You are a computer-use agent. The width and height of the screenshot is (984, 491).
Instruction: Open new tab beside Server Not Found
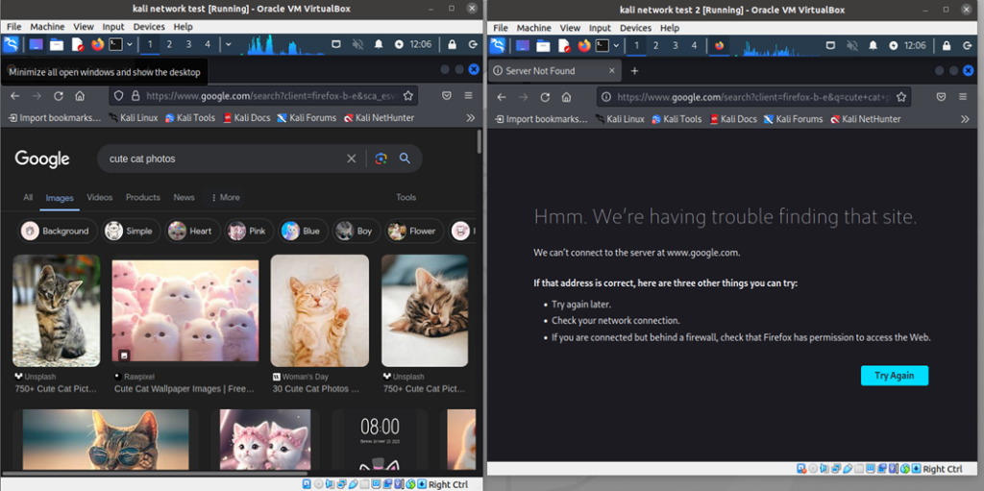click(x=634, y=71)
